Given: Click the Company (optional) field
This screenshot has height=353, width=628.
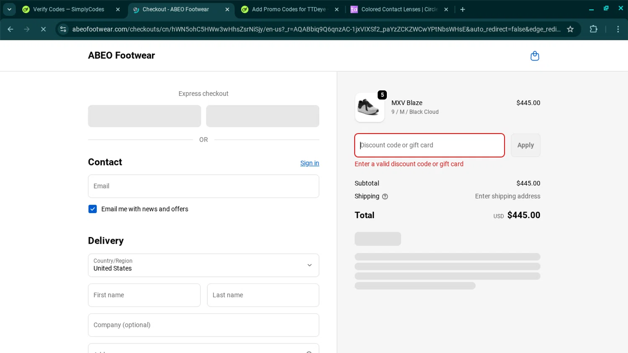Looking at the screenshot, I should [203, 325].
